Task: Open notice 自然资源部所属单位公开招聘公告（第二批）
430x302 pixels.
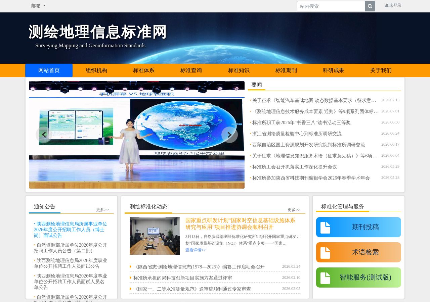Action: (71, 248)
